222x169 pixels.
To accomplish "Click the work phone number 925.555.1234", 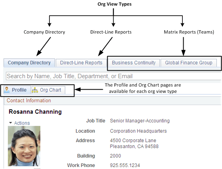I will point(125,165).
